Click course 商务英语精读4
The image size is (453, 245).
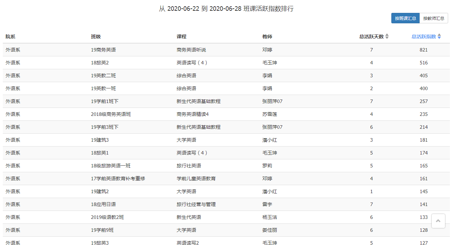[193, 114]
